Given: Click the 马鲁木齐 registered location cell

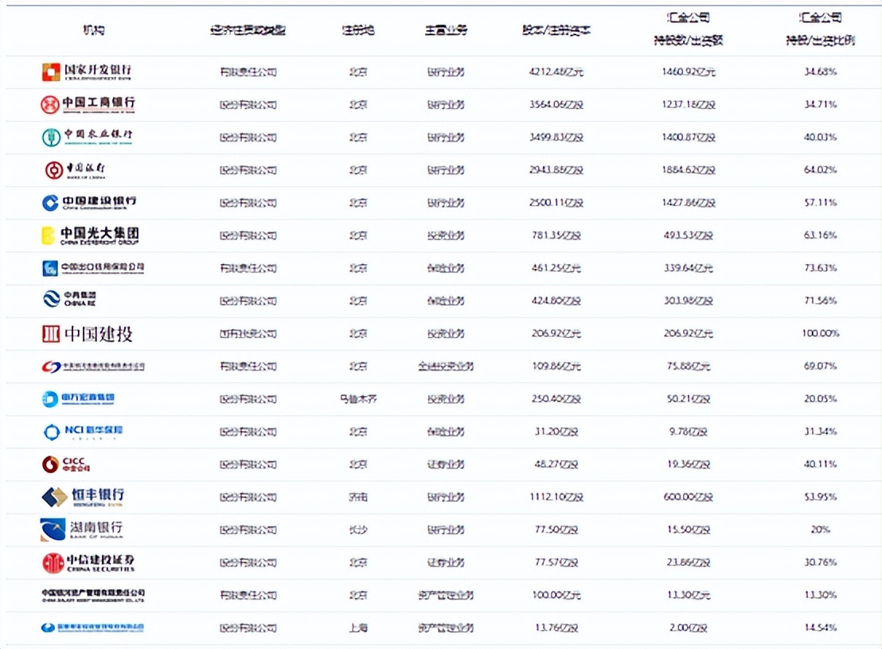Looking at the screenshot, I should tap(358, 398).
